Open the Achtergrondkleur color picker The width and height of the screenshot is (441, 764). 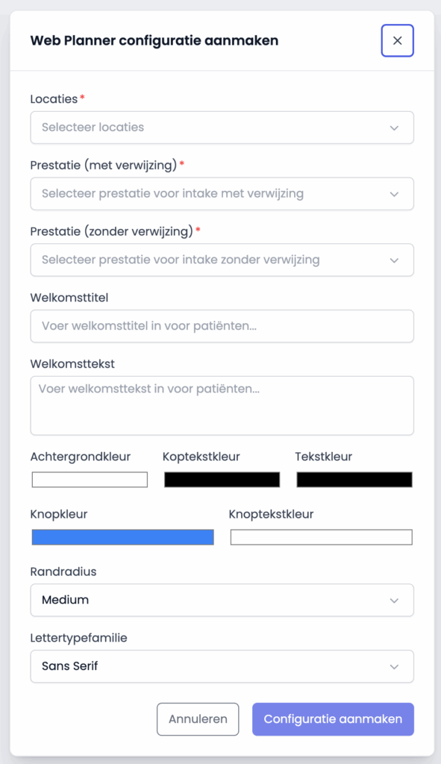click(x=89, y=479)
